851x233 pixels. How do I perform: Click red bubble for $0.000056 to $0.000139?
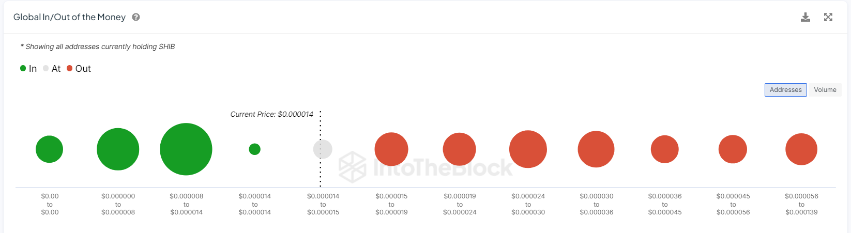pos(801,149)
